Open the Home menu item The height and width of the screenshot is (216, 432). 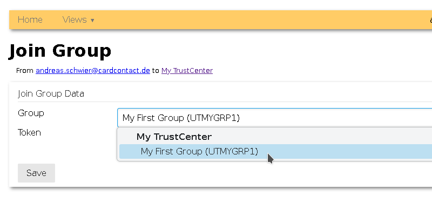coord(30,20)
